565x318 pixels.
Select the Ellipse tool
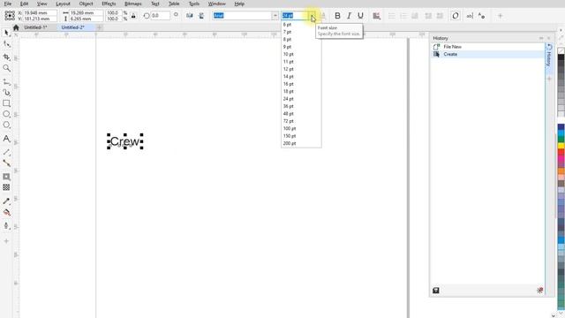pos(6,114)
